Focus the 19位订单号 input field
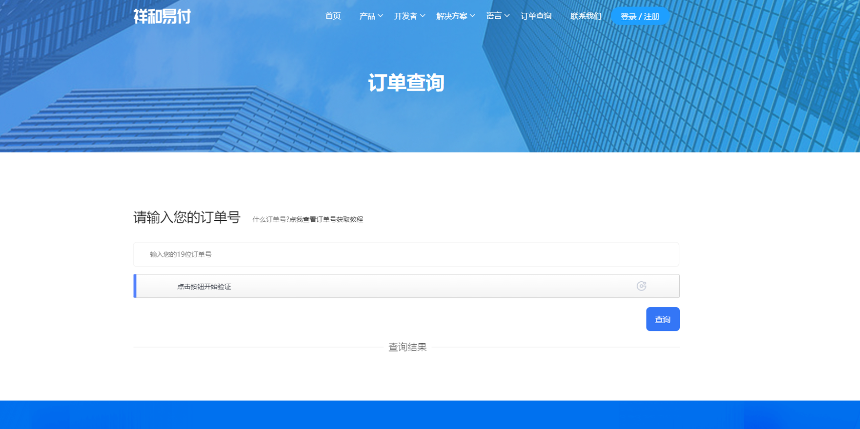Image resolution: width=860 pixels, height=429 pixels. [x=406, y=254]
